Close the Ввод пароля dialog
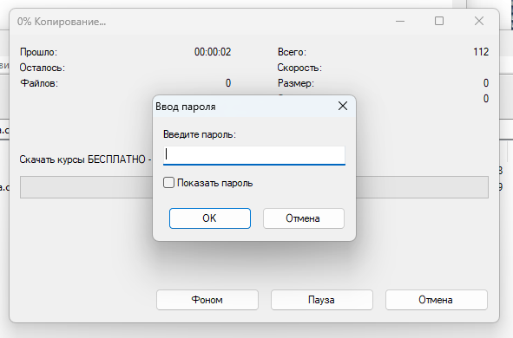 (343, 106)
